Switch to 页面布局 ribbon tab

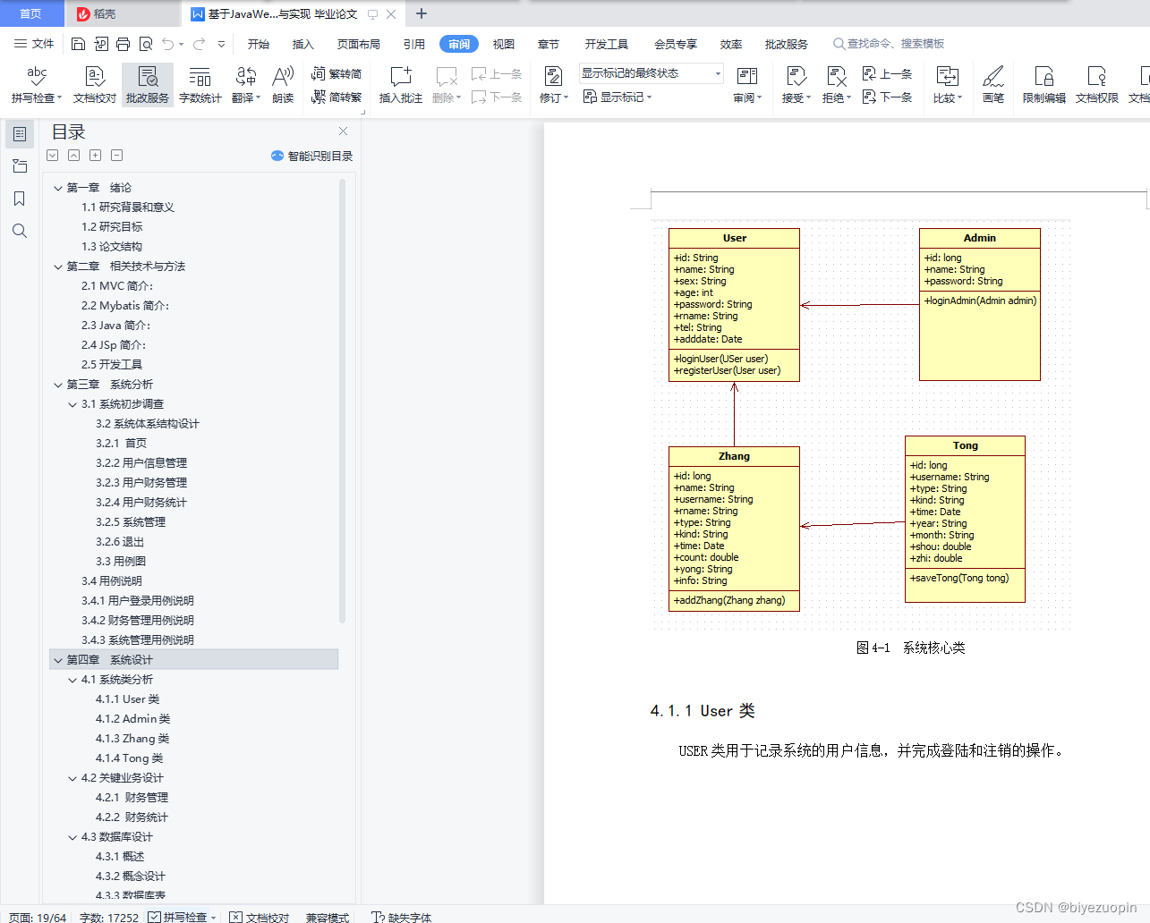click(x=359, y=44)
